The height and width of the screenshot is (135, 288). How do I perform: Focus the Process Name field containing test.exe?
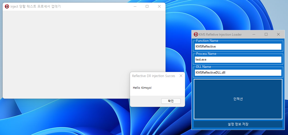(x=238, y=60)
